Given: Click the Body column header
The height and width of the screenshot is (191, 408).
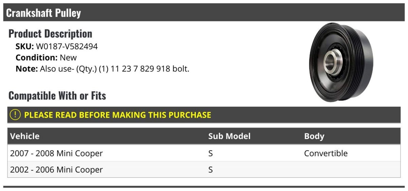Looking at the screenshot, I should point(314,136).
